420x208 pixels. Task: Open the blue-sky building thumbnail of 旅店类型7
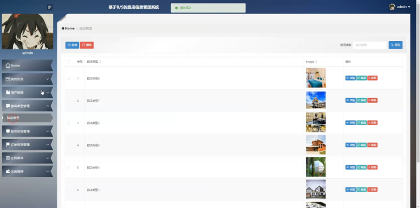pos(316,100)
